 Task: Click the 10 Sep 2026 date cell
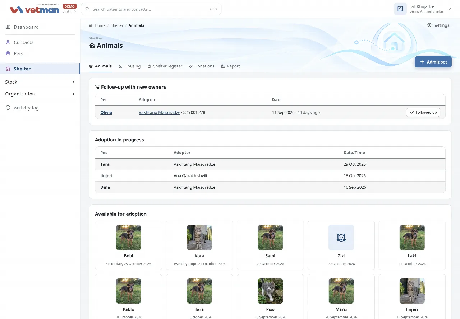[x=355, y=187]
